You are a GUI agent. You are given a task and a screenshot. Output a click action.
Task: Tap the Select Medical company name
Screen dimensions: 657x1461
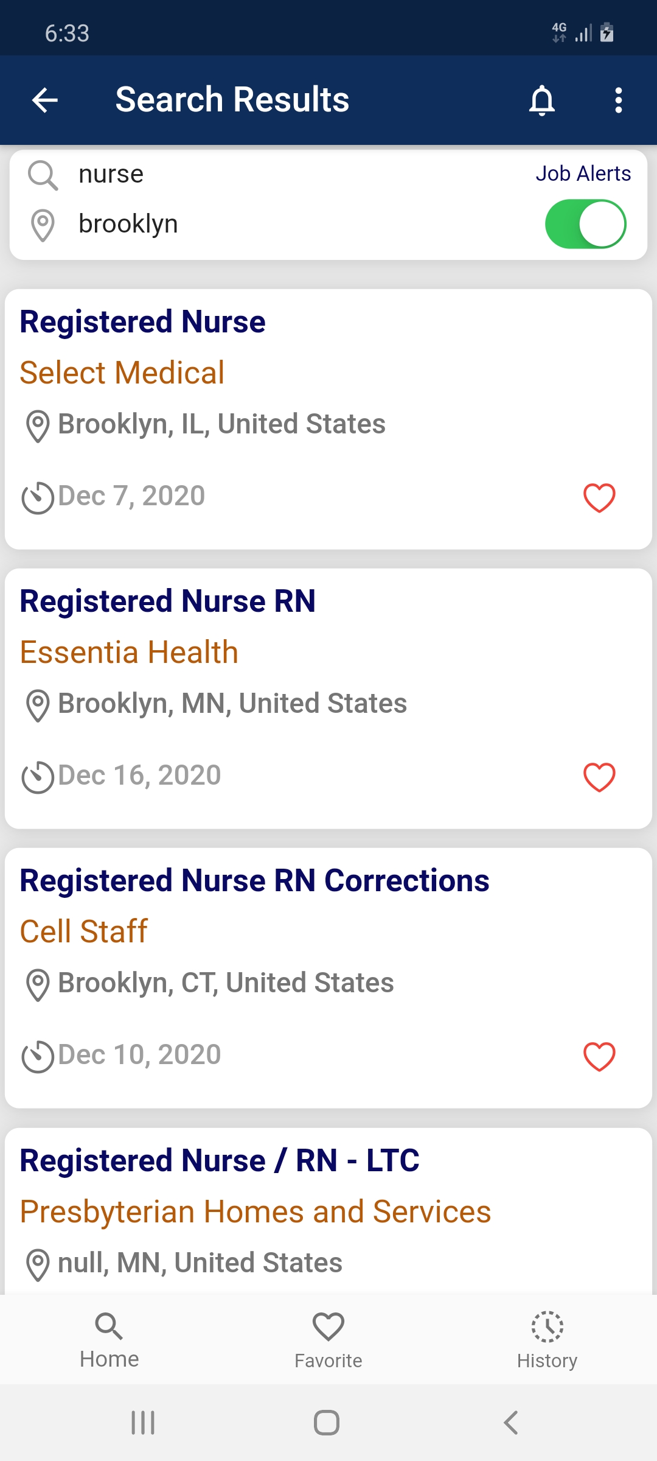point(122,373)
